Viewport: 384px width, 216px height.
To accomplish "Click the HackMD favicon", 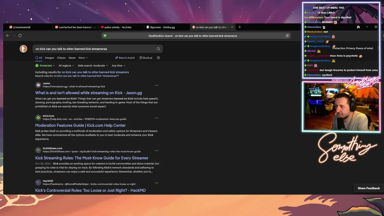I will pos(38,182).
